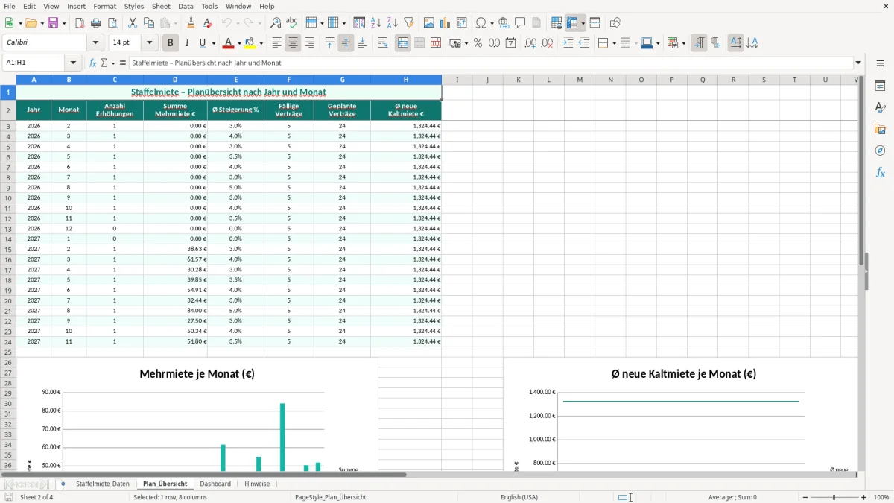
Task: Open the Sheet menu
Action: click(x=161, y=6)
